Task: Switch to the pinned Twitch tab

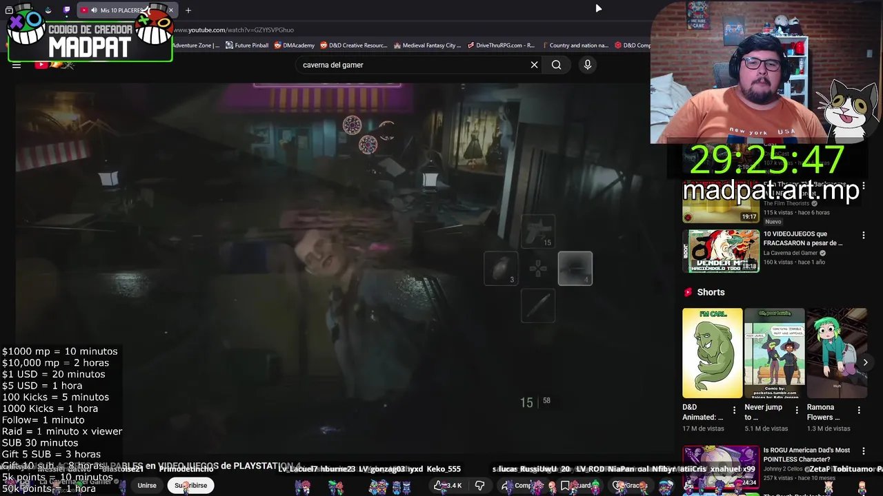Action: (x=66, y=10)
